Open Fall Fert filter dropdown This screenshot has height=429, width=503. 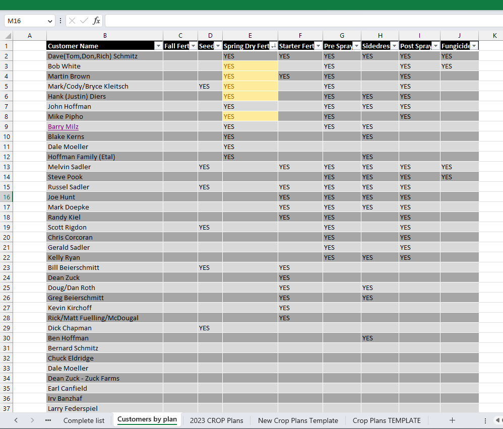(x=193, y=46)
